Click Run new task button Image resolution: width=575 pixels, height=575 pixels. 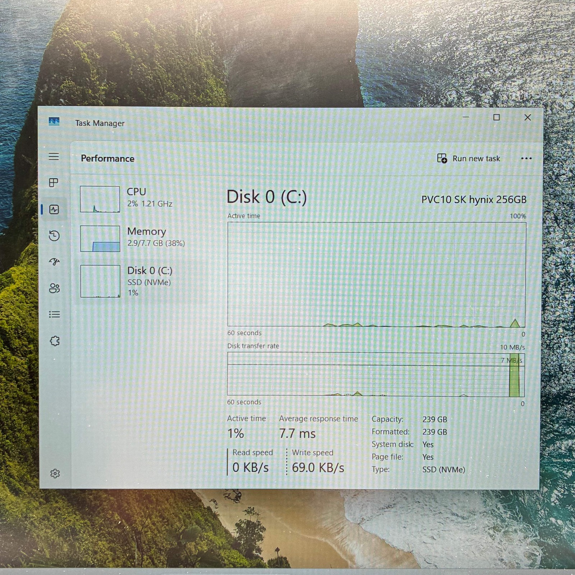click(x=469, y=158)
